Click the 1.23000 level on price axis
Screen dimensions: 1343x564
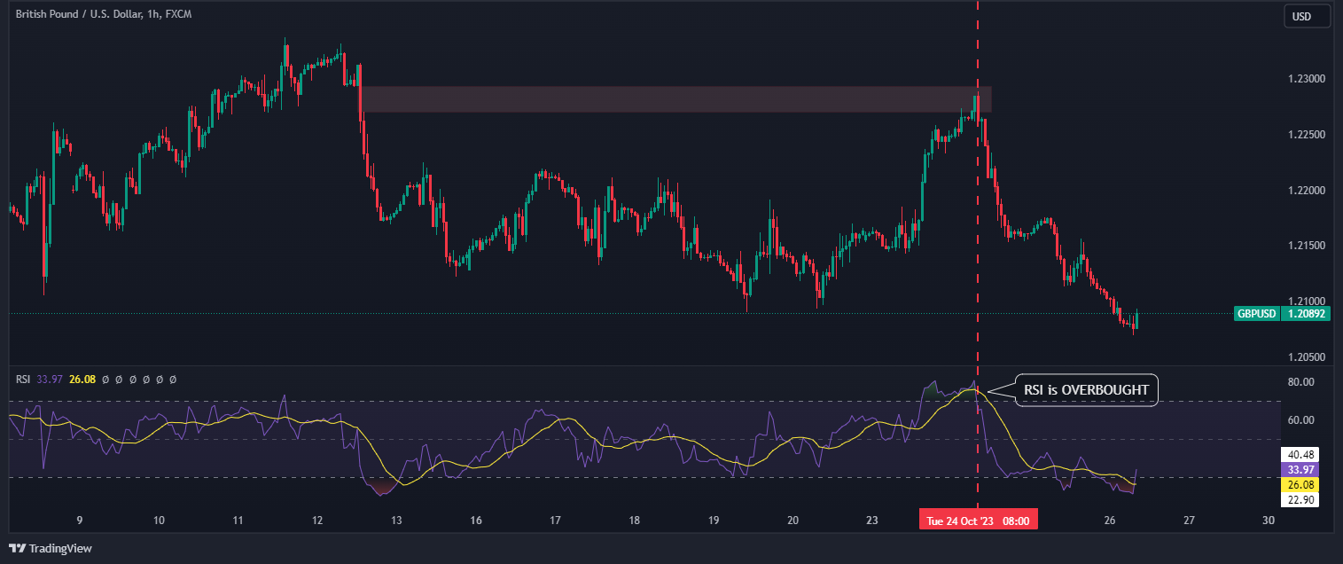1307,79
